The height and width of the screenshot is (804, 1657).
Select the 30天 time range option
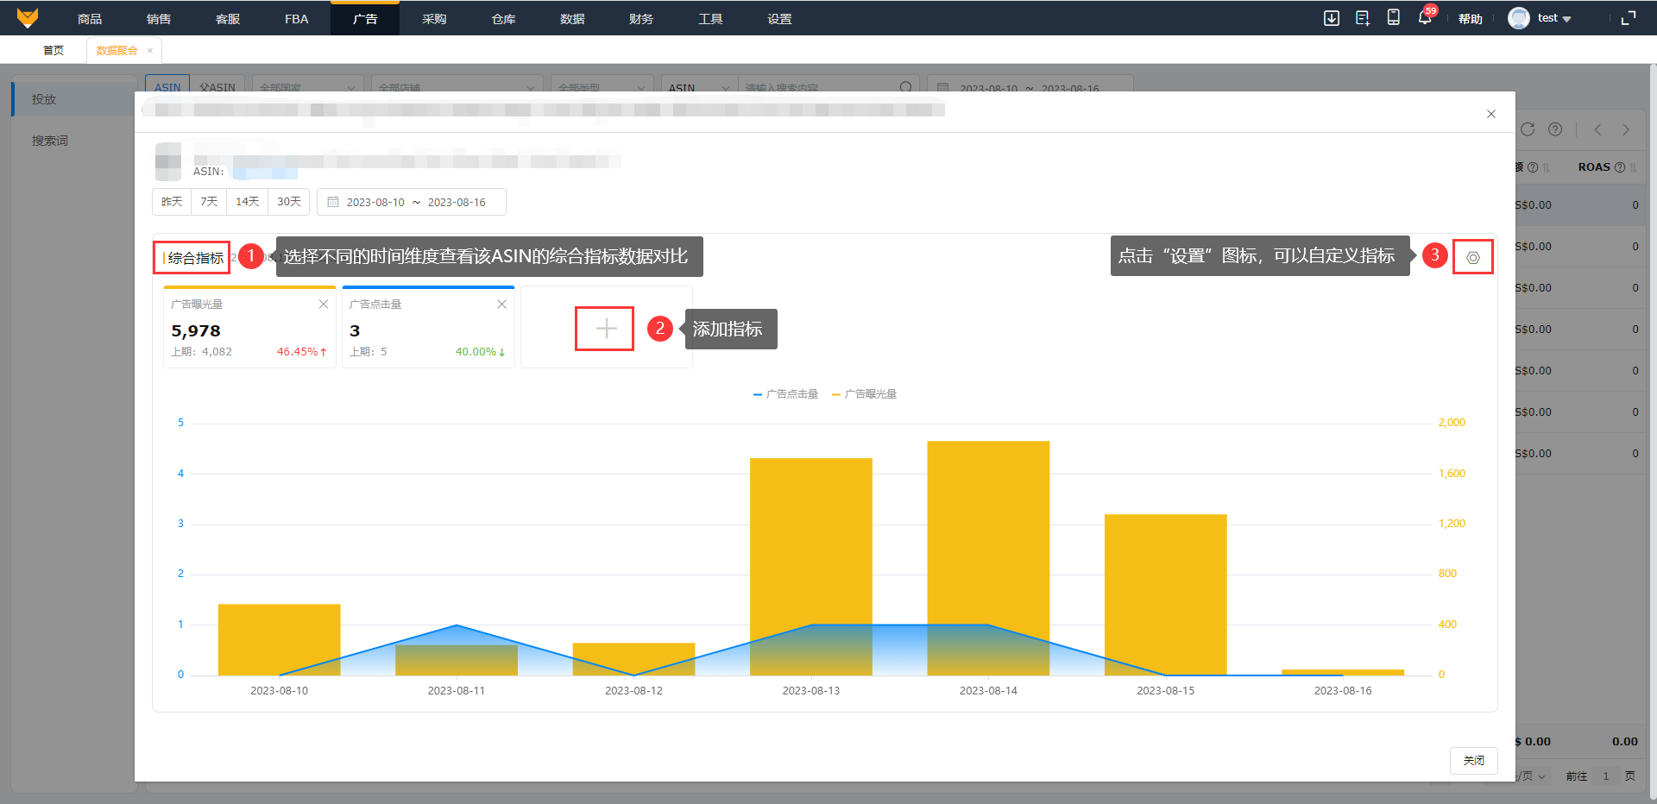288,202
